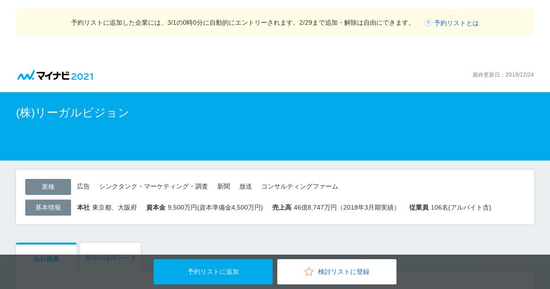This screenshot has height=289, width=550.
Task: Click 9,500万円 capital value
Action: click(x=215, y=207)
